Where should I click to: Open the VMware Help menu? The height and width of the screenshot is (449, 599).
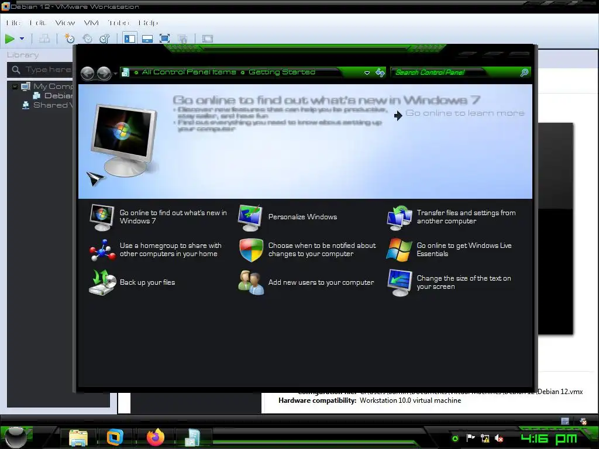point(148,23)
